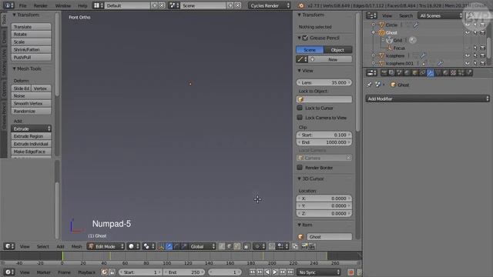Click the Lens 35.000 value slider

point(324,82)
